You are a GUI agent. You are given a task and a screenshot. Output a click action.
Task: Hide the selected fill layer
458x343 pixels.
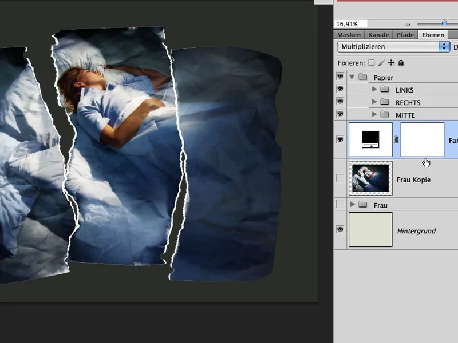point(340,139)
